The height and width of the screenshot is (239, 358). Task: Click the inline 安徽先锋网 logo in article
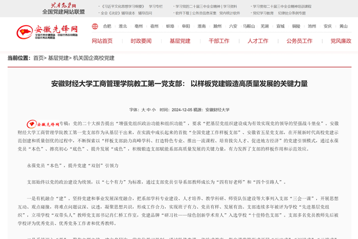pos(43,124)
